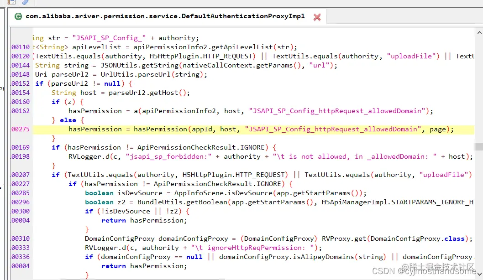Click the green class icon in tab

tap(18, 16)
